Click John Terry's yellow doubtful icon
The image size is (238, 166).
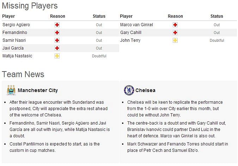[175, 40]
